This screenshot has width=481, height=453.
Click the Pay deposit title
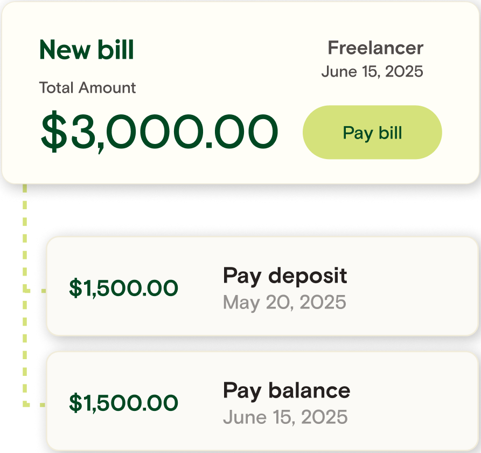285,276
